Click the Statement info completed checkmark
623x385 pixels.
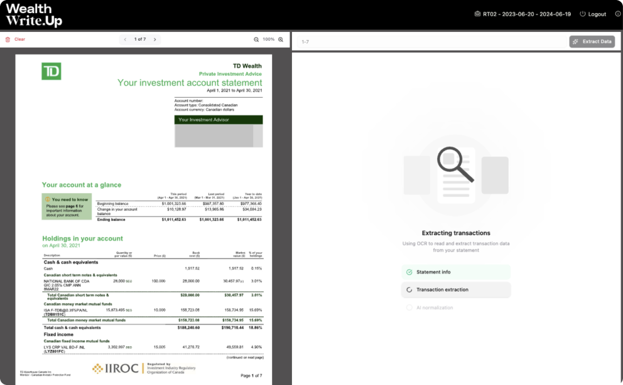(409, 272)
